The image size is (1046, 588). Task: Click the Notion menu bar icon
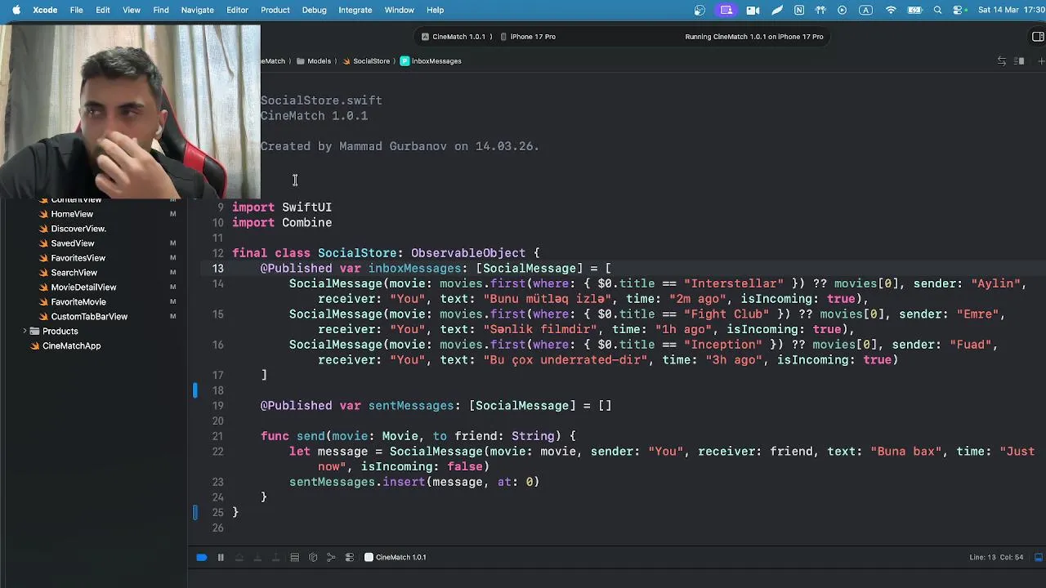(799, 10)
